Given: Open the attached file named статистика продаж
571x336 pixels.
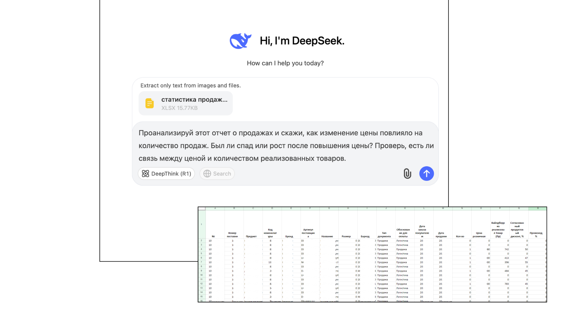Looking at the screenshot, I should pyautogui.click(x=186, y=103).
